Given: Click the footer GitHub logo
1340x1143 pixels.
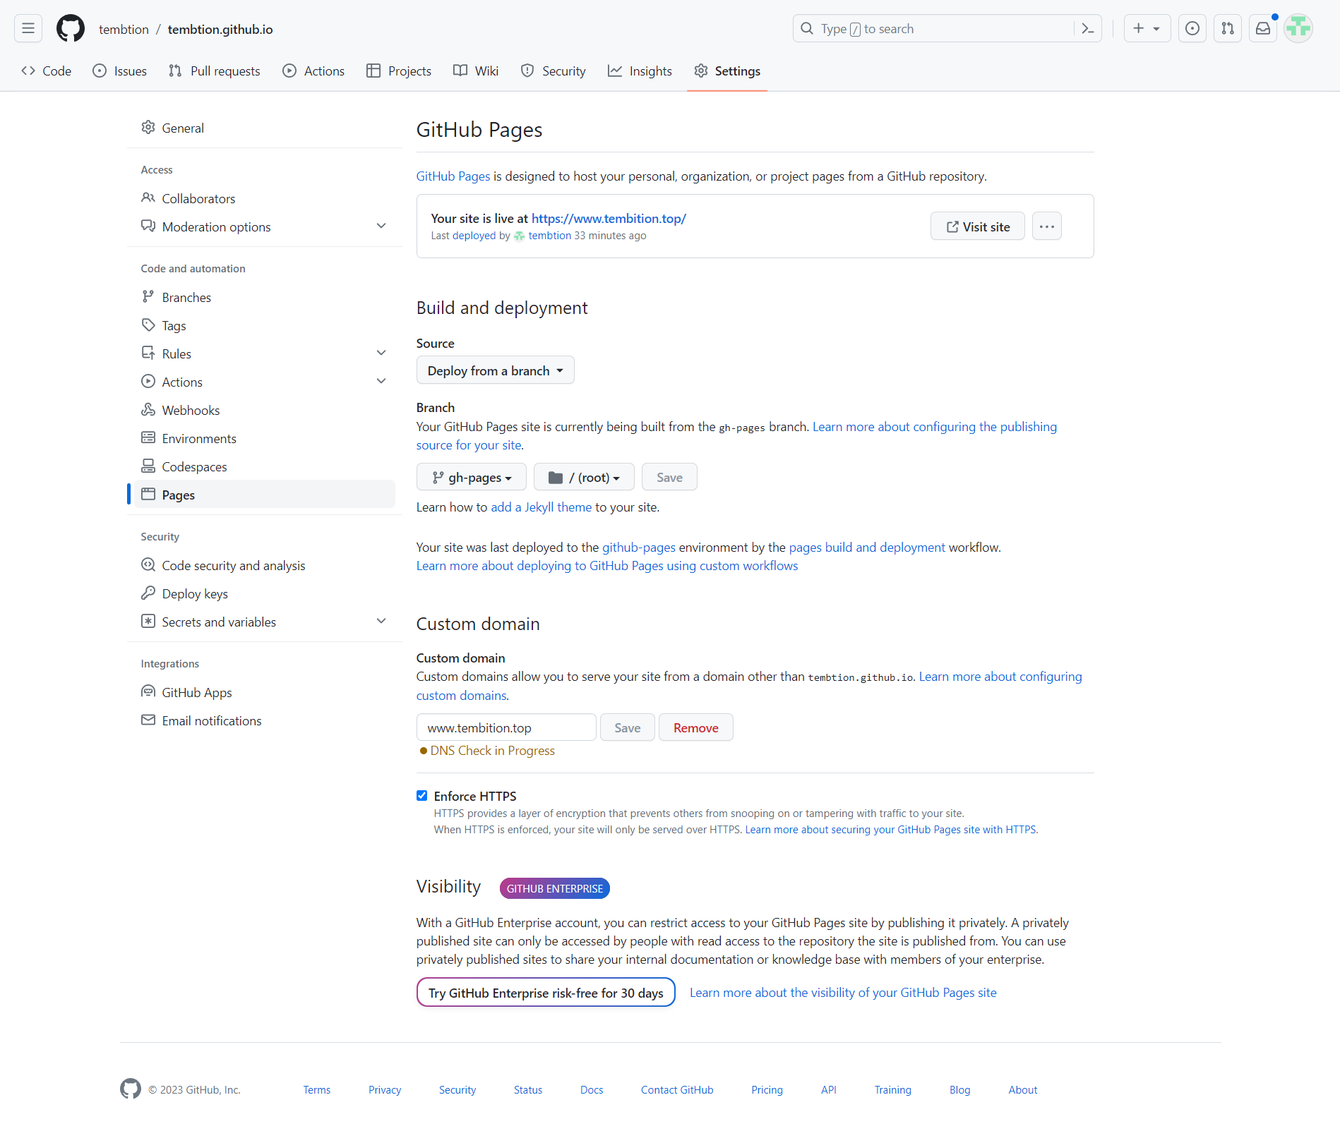Looking at the screenshot, I should (131, 1089).
